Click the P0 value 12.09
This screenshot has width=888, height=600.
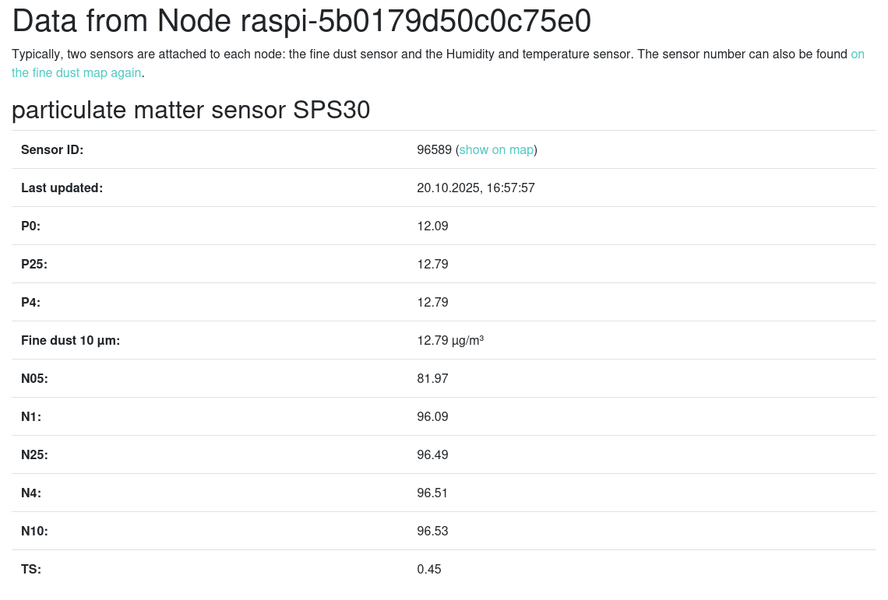click(432, 226)
